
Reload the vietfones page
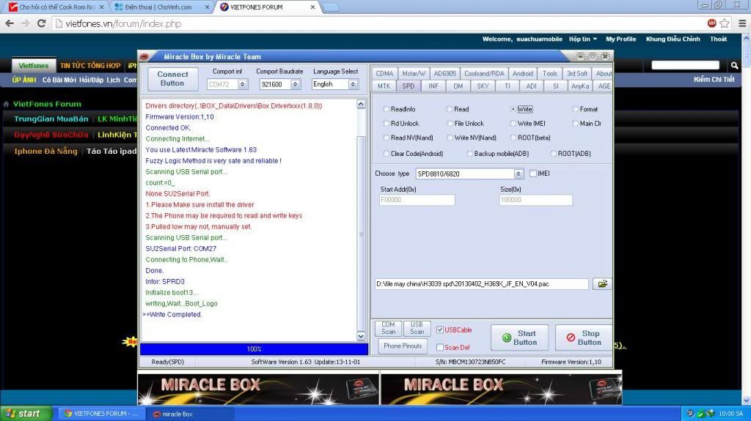(x=42, y=23)
